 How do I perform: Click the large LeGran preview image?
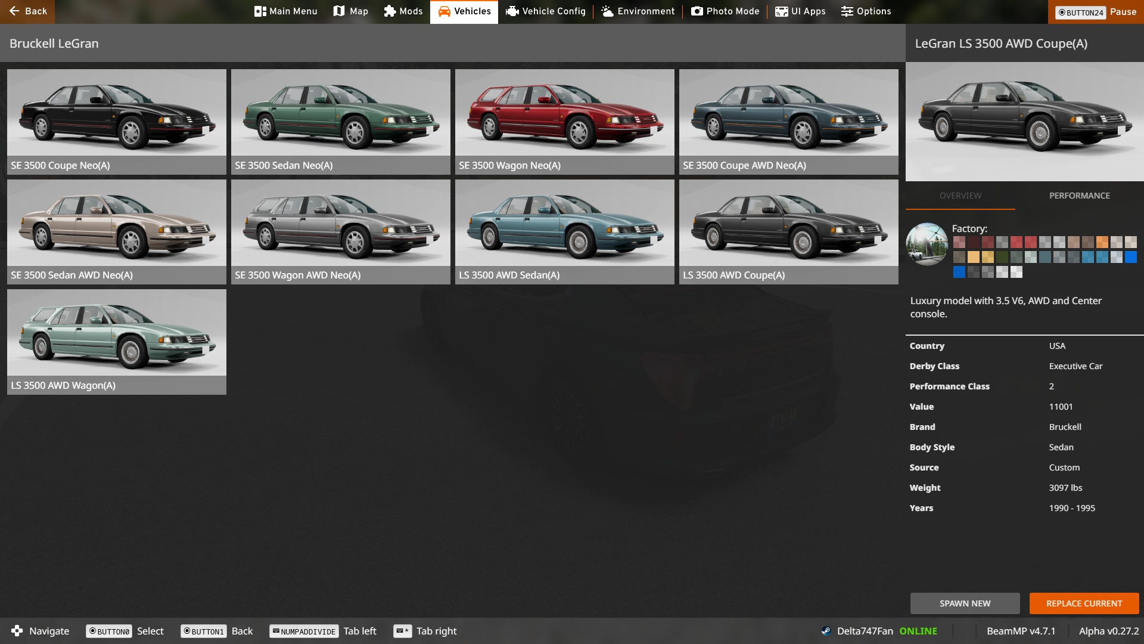coord(1025,122)
